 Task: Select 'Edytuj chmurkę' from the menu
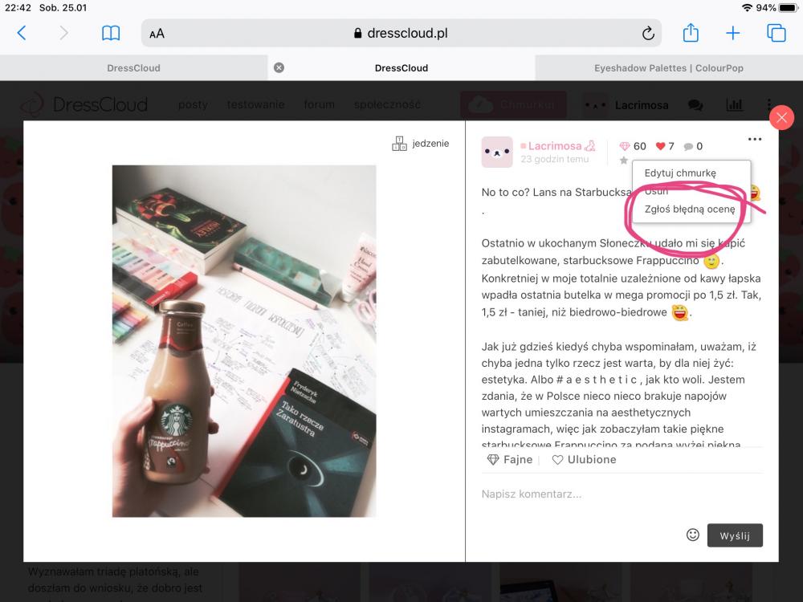click(x=679, y=173)
